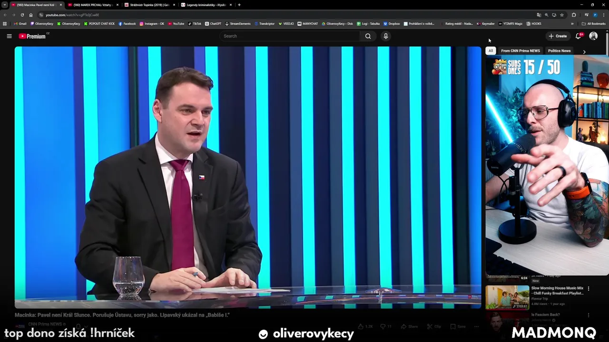The width and height of the screenshot is (609, 342).
Task: Open the Prohlášení o volbě bookmark
Action: pos(419,24)
